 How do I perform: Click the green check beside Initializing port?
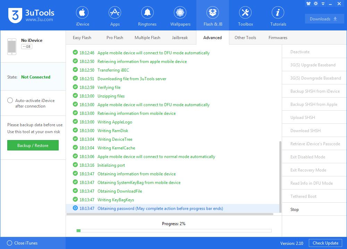(x=75, y=165)
